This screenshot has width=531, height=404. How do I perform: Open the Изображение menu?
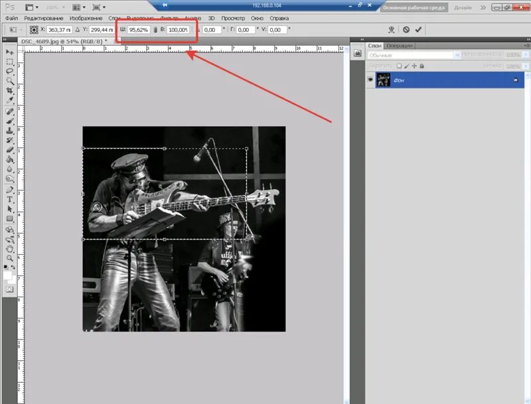pyautogui.click(x=86, y=18)
